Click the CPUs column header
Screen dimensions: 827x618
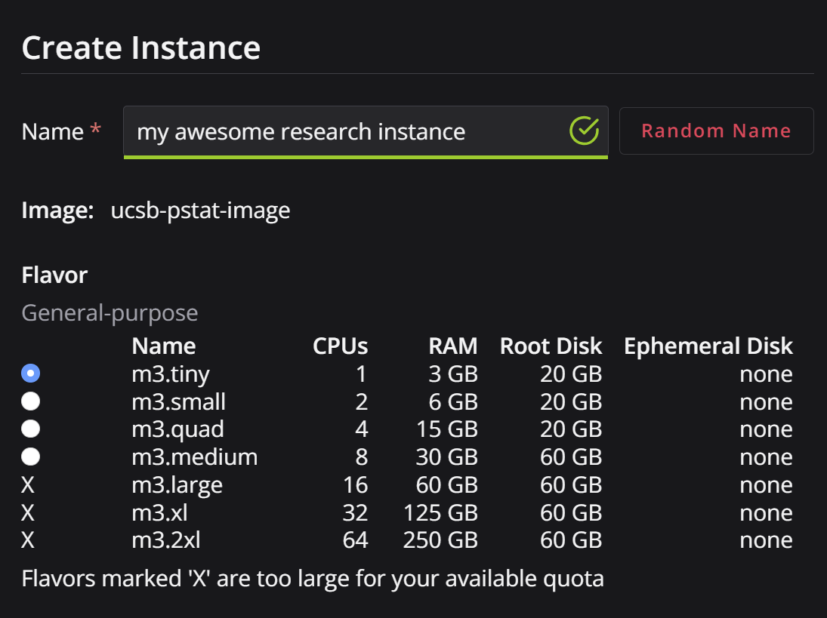(x=340, y=346)
